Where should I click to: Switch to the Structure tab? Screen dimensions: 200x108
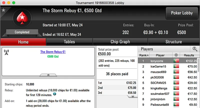click(x=173, y=42)
